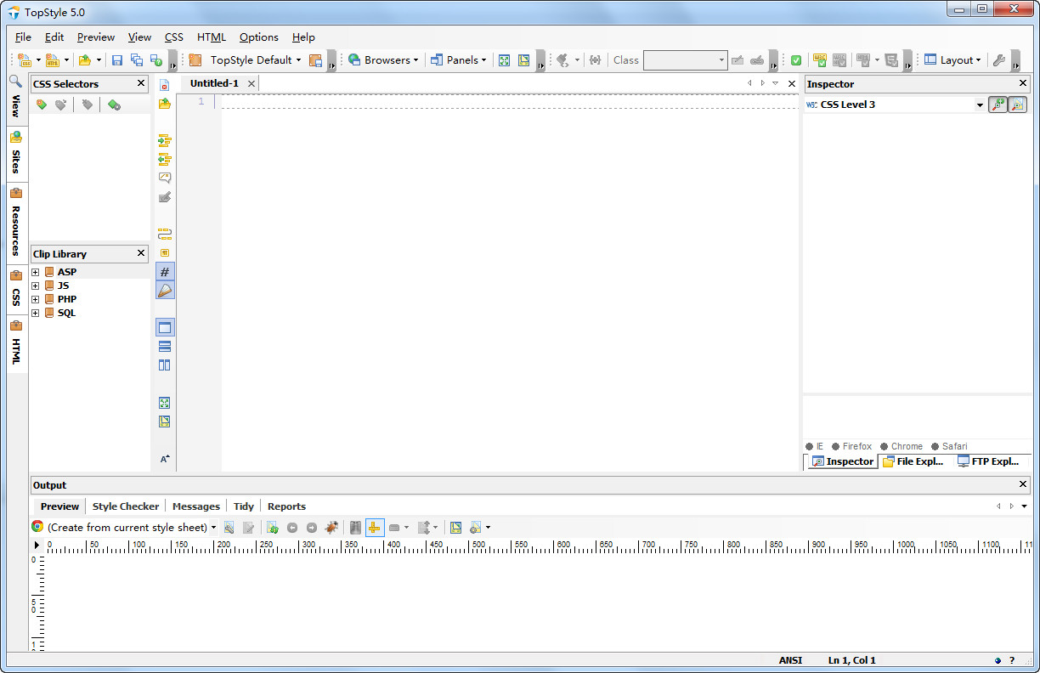Close the Output panel
The image size is (1040, 673).
(x=1023, y=484)
